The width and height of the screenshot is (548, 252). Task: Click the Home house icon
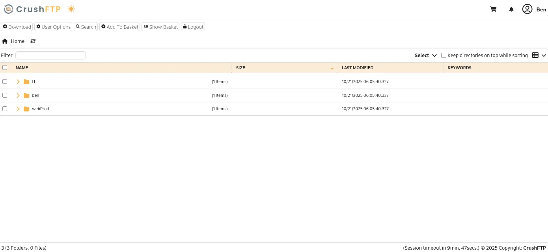tap(5, 41)
